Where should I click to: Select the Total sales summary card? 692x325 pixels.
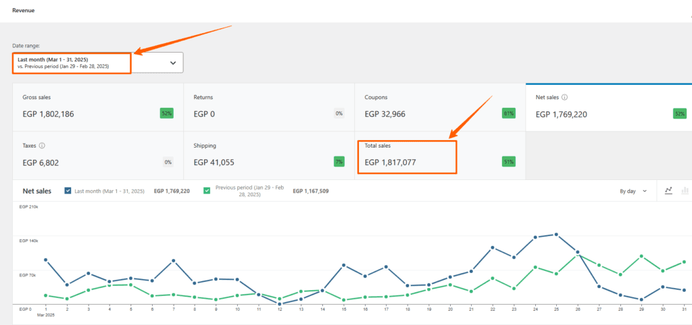pyautogui.click(x=440, y=156)
